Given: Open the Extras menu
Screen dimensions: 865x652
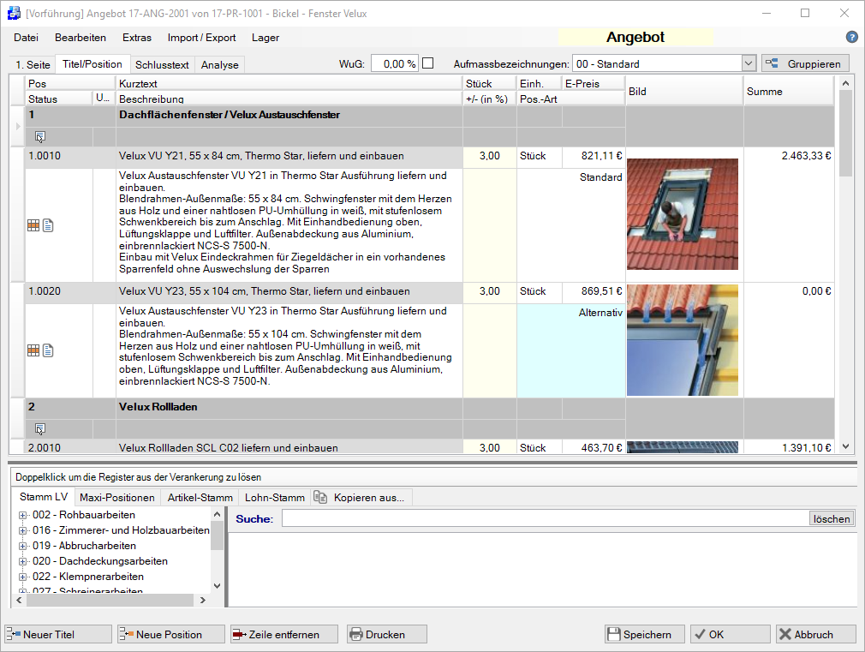Looking at the screenshot, I should [x=137, y=38].
